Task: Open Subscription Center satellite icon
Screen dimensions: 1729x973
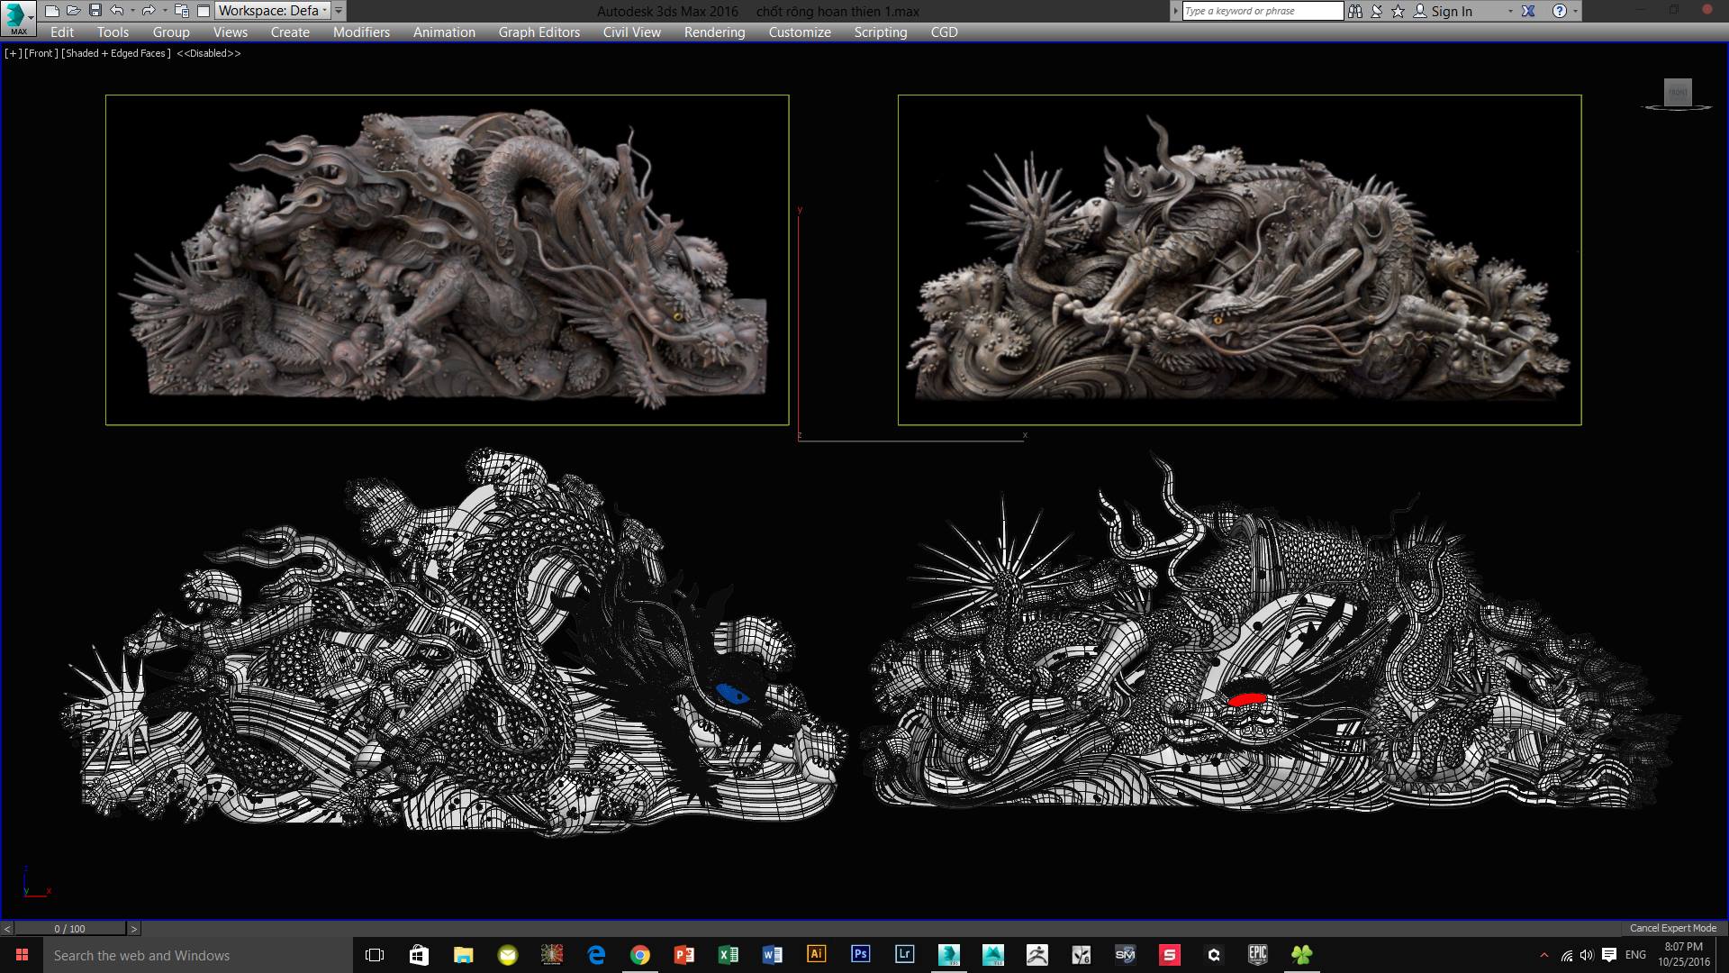Action: click(x=1376, y=11)
